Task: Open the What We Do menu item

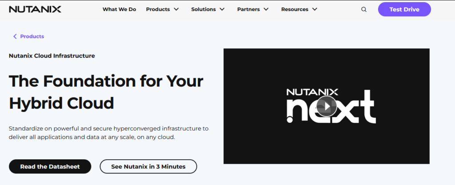Action: (x=119, y=9)
